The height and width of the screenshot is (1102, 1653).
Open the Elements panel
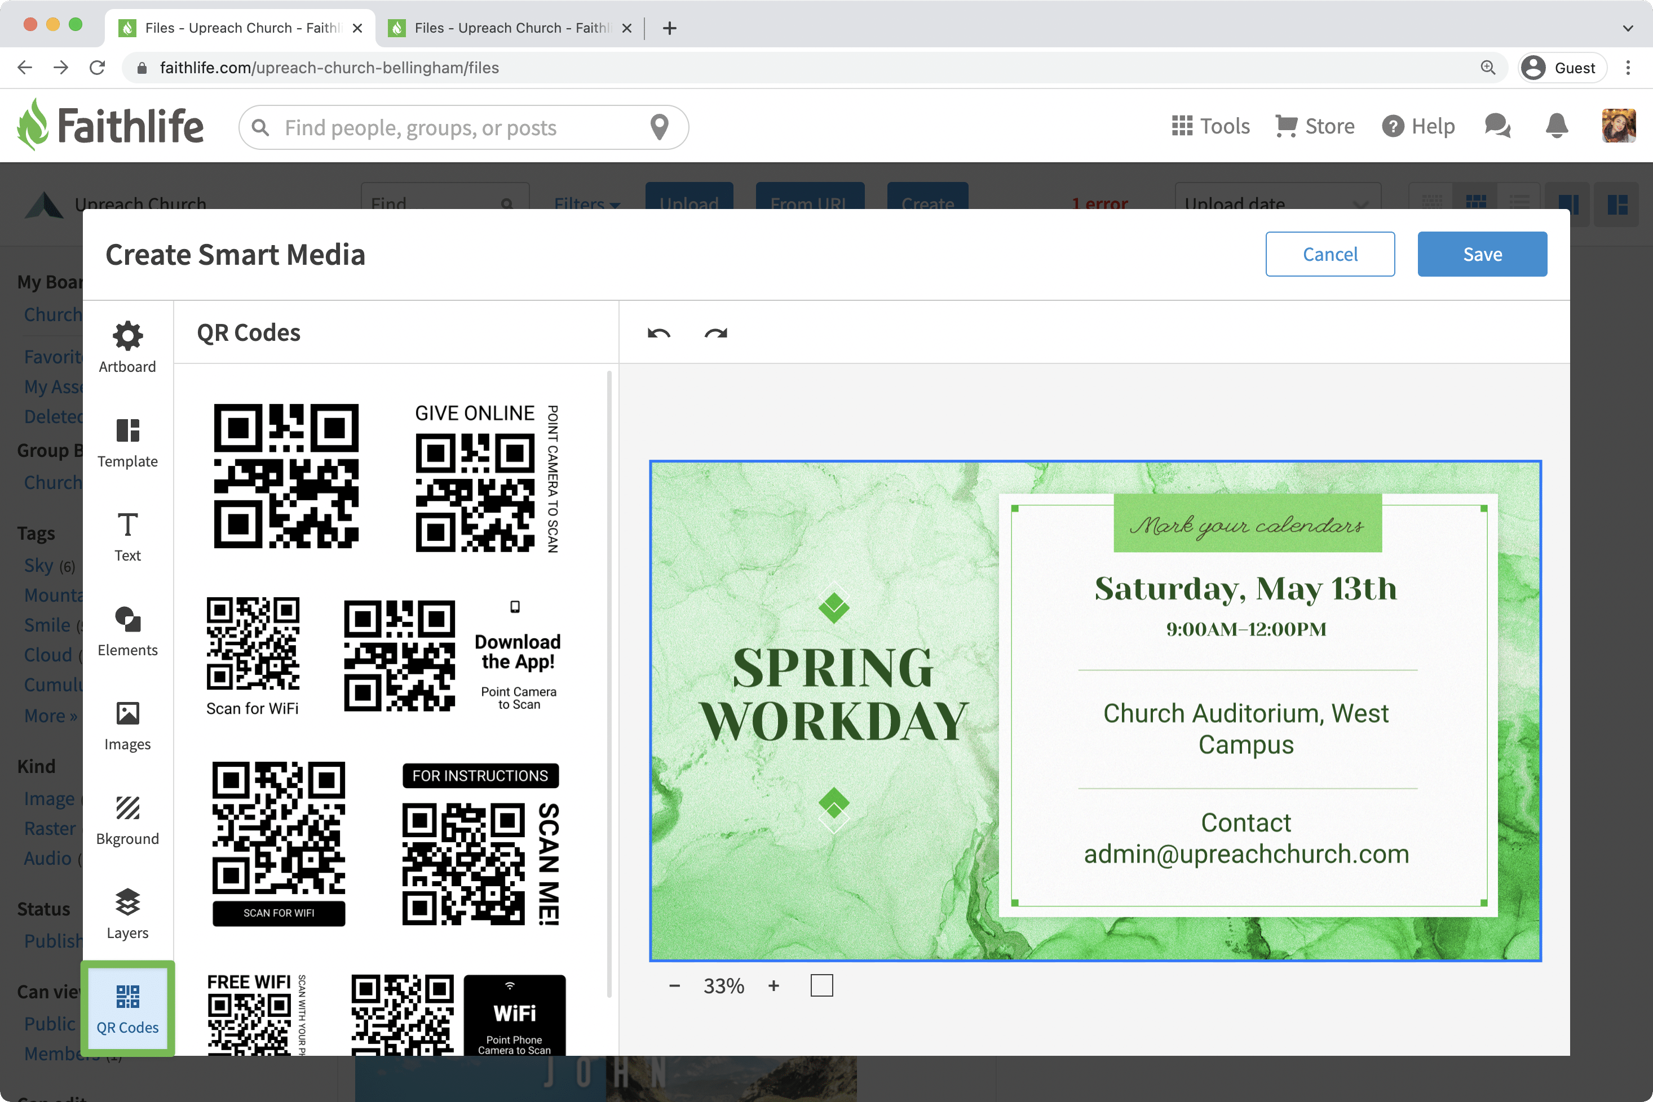(x=127, y=631)
